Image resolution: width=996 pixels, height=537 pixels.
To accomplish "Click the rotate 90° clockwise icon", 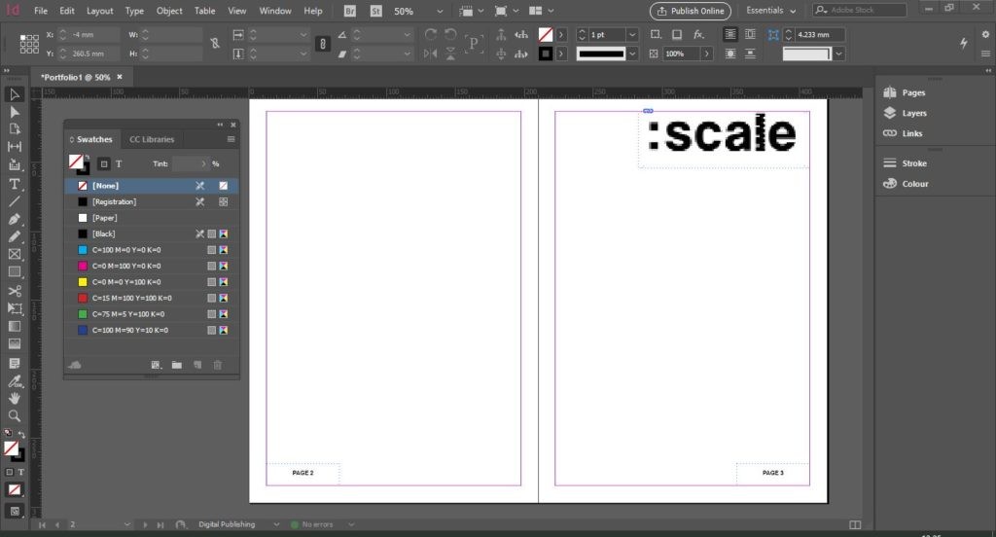I will 431,34.
